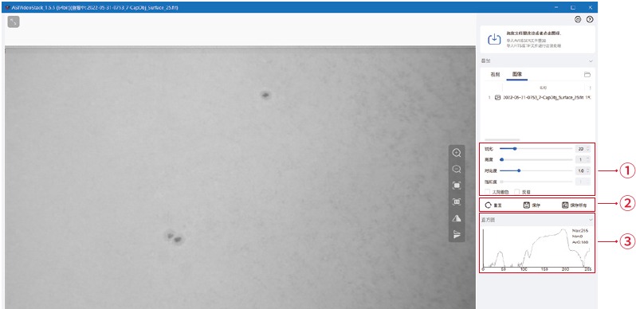Viewport: 636px width, 309px height.
Task: Click the contrast slider handle at 1.0
Action: [519, 170]
